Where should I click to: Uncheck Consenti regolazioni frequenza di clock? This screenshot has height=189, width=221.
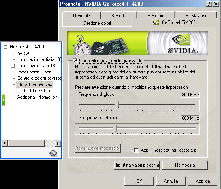point(75,61)
